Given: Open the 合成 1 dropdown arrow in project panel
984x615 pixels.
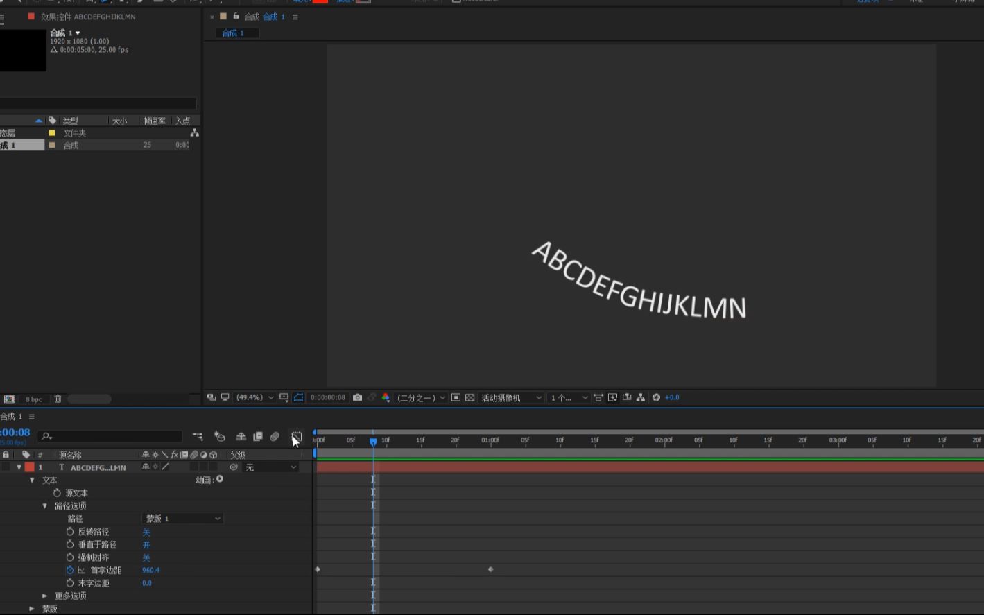Looking at the screenshot, I should pos(78,33).
